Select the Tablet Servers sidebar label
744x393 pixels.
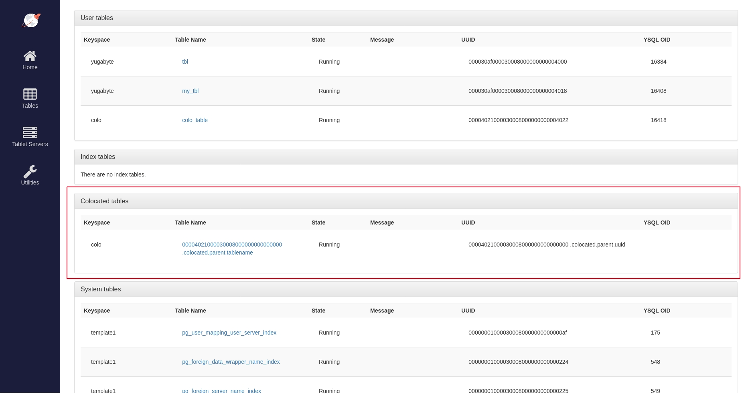point(30,144)
